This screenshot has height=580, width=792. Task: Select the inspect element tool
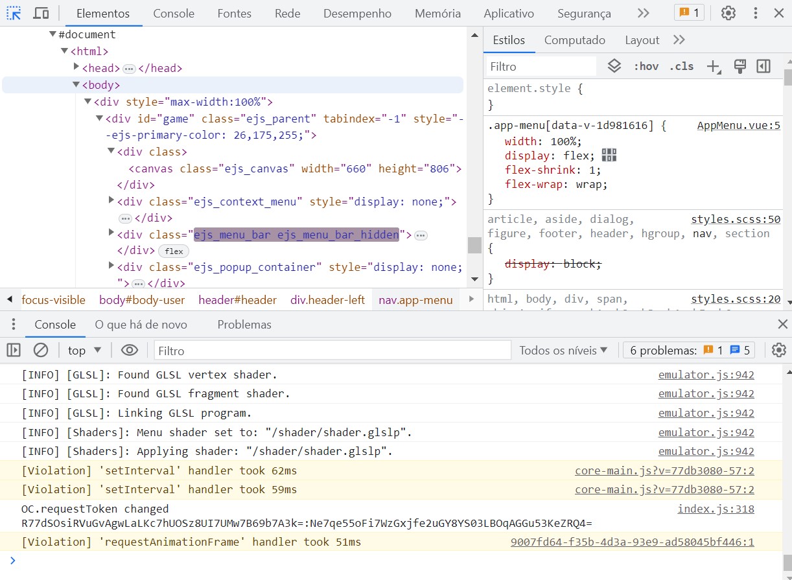pyautogui.click(x=13, y=13)
